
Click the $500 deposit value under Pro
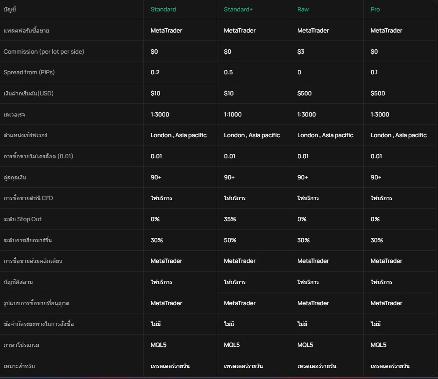[378, 93]
